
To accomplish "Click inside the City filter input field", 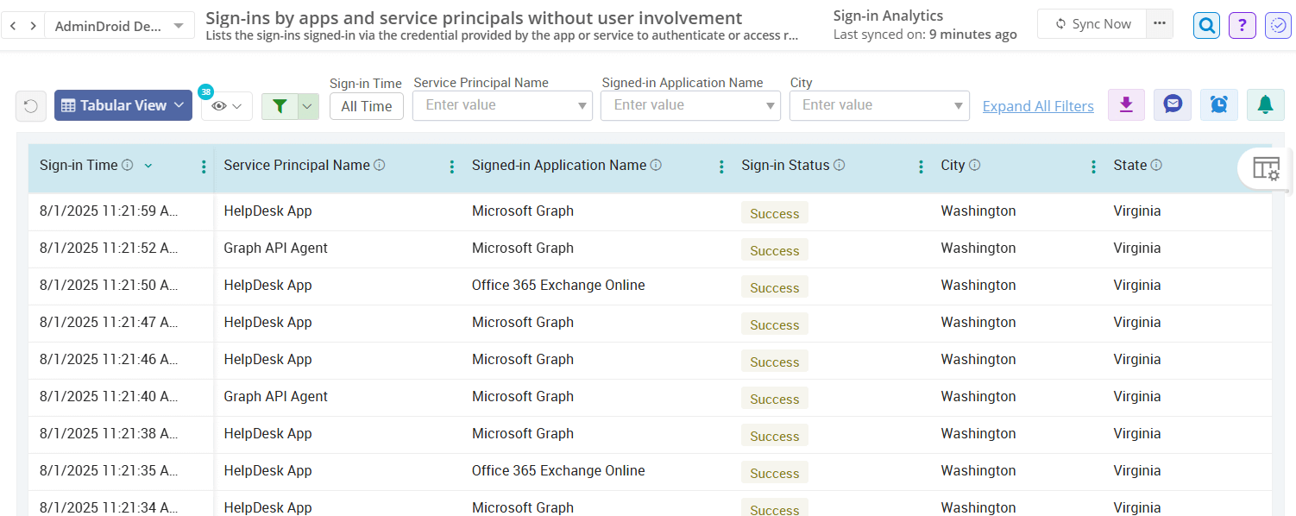I will [x=863, y=105].
